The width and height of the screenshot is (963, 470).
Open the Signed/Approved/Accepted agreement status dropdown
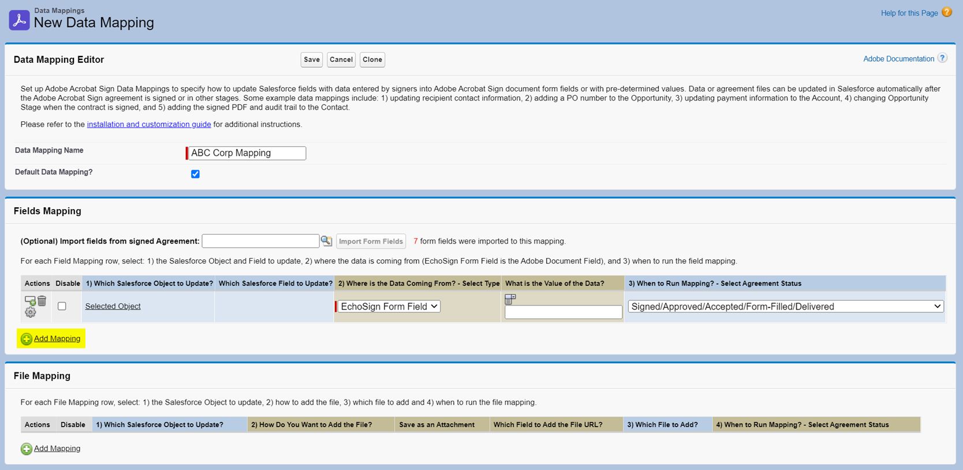(786, 307)
